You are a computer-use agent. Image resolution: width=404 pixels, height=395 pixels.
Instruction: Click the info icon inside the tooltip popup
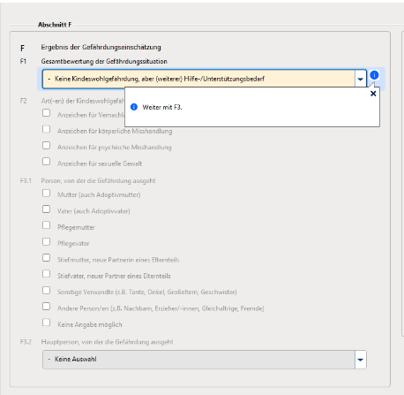point(134,107)
